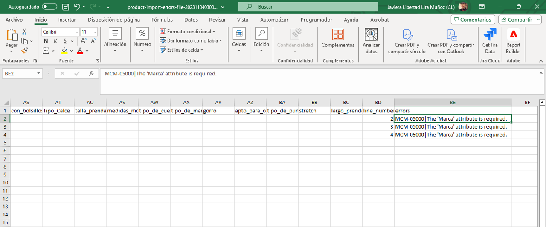Click the Compartir button
This screenshot has width=546, height=227.
click(x=520, y=20)
